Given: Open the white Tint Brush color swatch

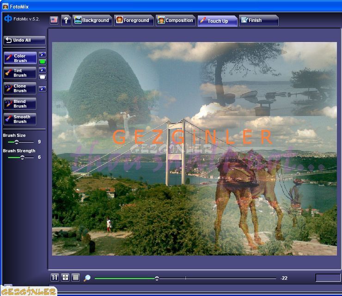Looking at the screenshot, I should tap(43, 77).
